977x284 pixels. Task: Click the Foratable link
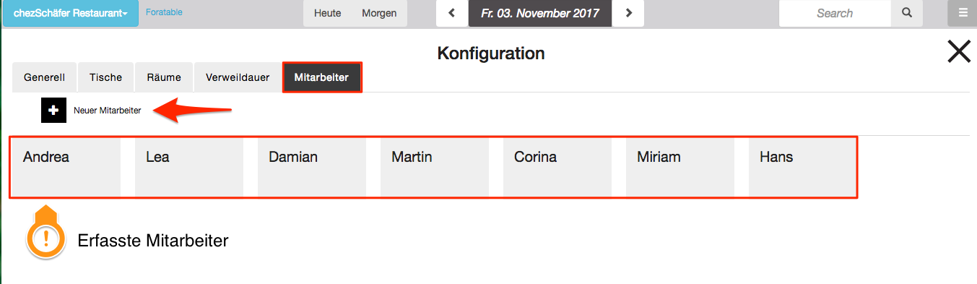(x=164, y=12)
